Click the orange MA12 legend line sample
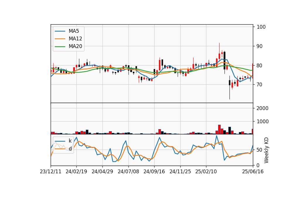The image size is (281, 202). (60, 39)
